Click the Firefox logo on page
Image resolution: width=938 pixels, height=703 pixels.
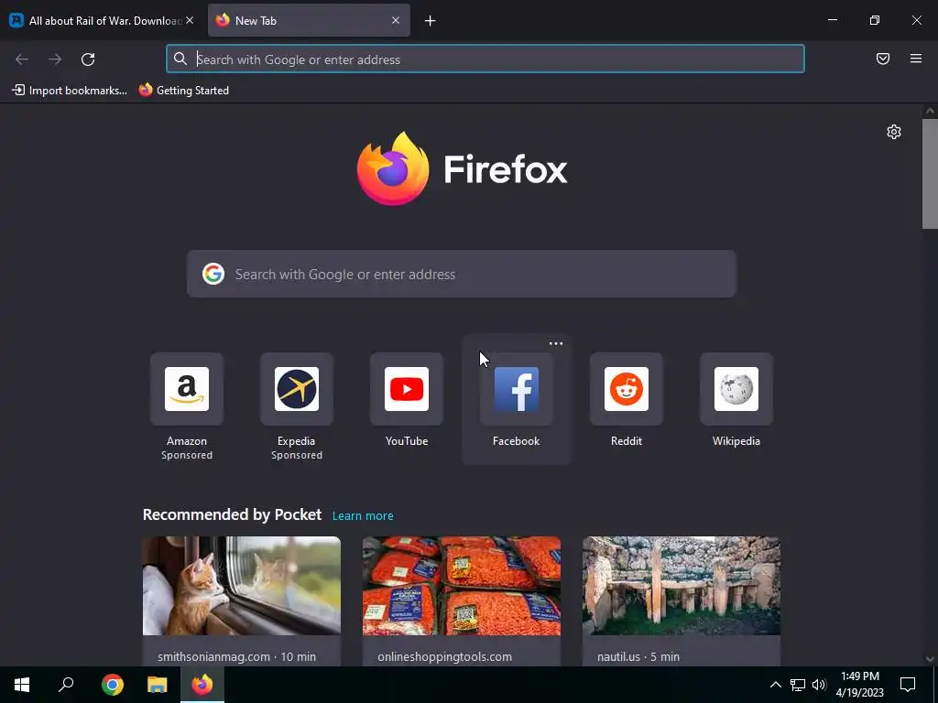click(x=462, y=169)
